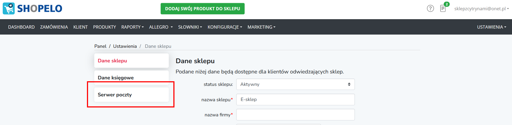Screen dimensions: 512x125
Task: Open the help question mark icon
Action: [430, 8]
